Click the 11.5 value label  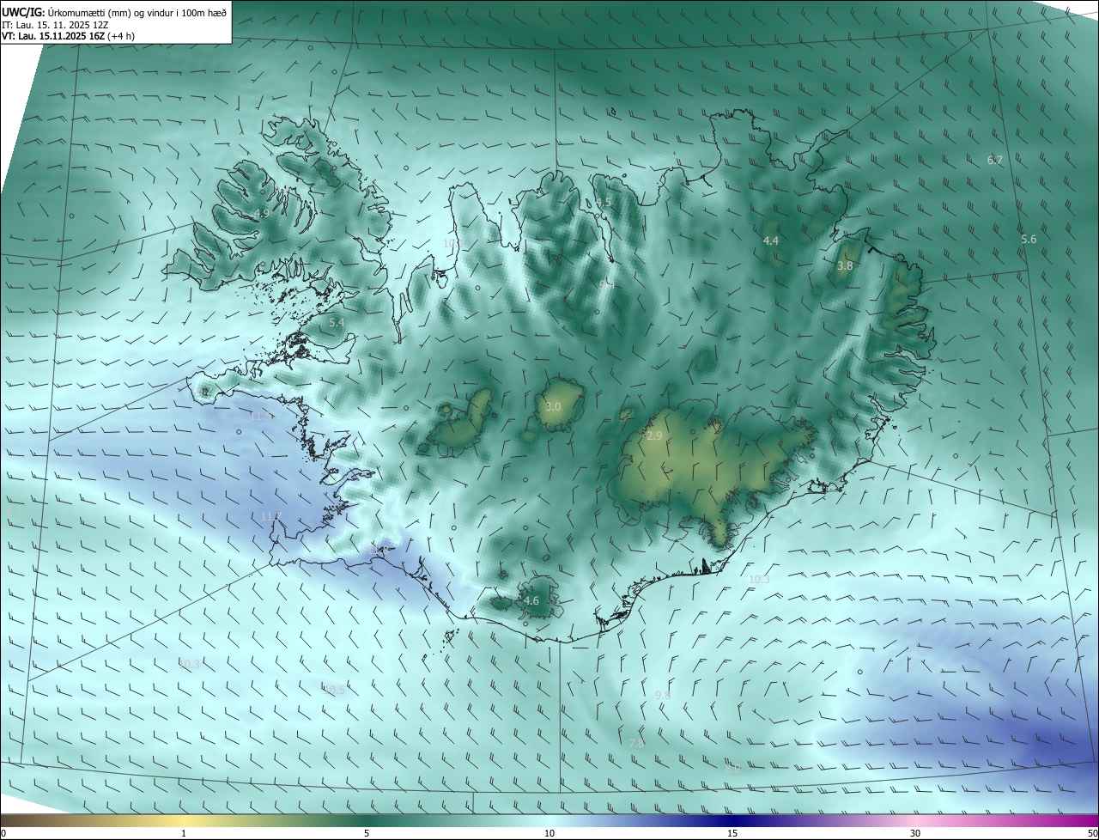pos(261,416)
